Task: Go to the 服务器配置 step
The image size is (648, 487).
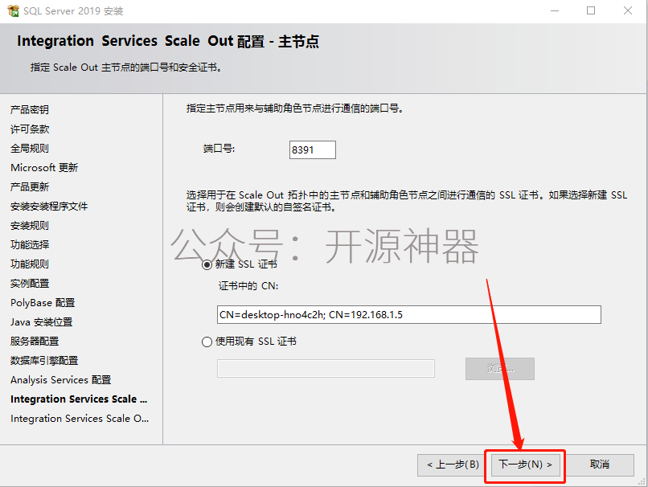Action: 35,342
